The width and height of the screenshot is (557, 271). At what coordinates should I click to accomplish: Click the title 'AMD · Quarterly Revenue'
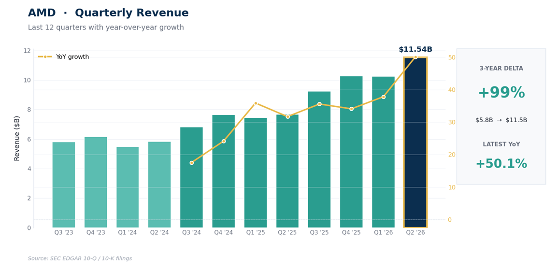108,13
